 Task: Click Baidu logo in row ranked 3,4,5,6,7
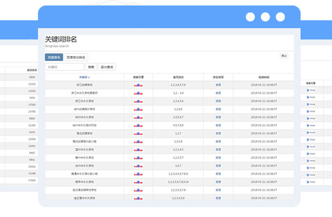[x=138, y=118]
